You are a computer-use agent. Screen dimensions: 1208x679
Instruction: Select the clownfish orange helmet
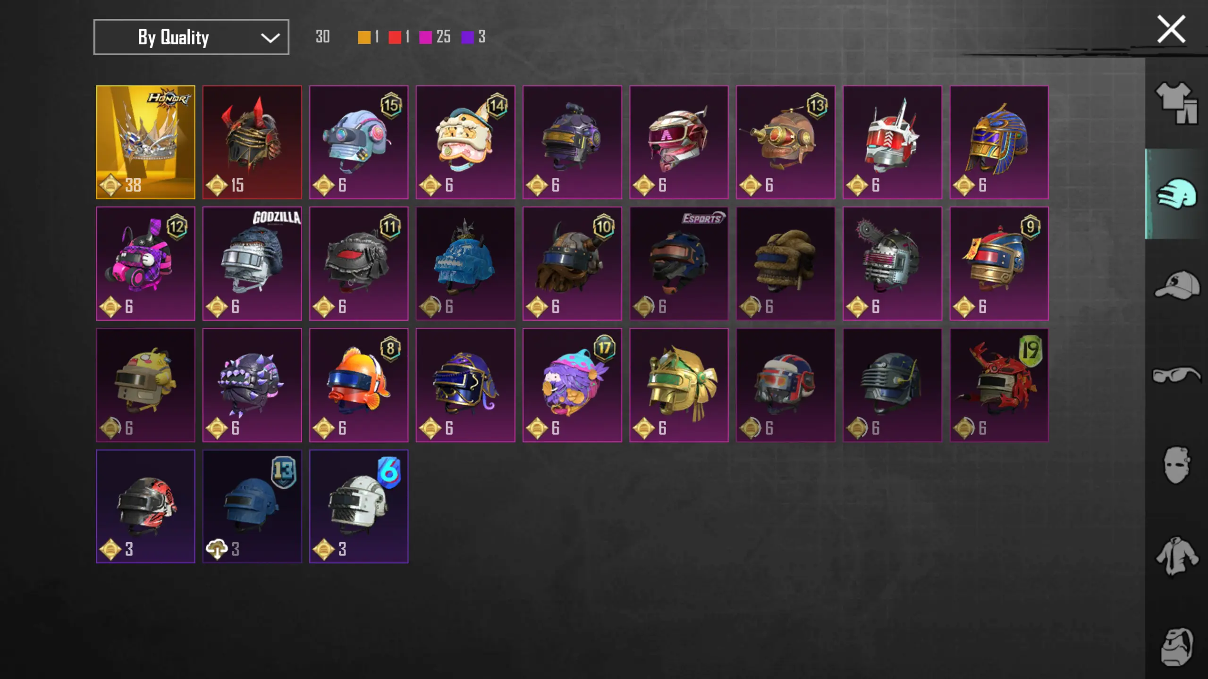click(x=359, y=385)
